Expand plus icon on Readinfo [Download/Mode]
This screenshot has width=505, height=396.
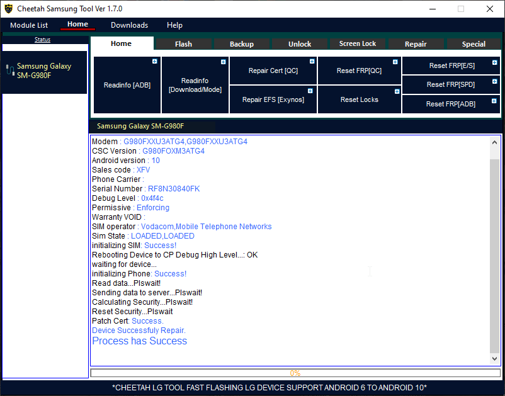point(223,62)
